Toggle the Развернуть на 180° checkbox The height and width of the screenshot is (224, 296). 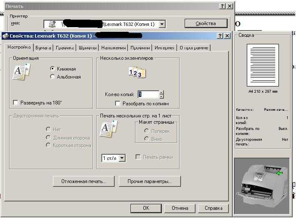pos(15,102)
